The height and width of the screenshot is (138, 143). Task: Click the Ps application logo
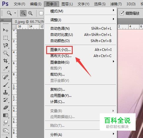5,4
